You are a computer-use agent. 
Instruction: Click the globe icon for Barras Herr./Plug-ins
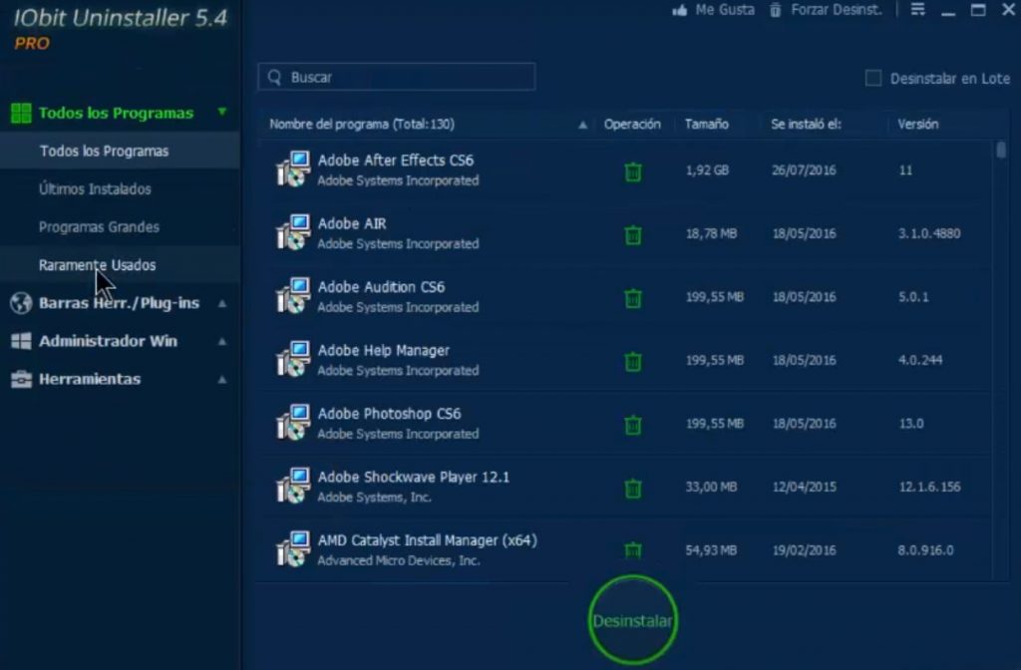pos(21,303)
